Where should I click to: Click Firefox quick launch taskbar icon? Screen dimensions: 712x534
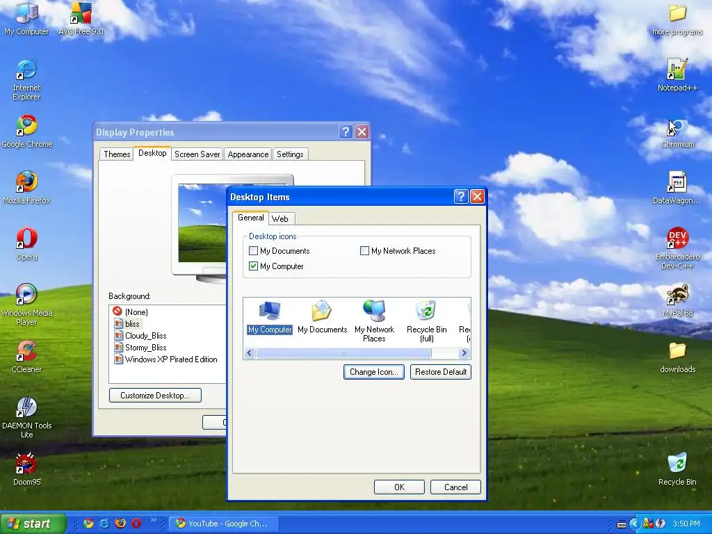[x=120, y=523]
